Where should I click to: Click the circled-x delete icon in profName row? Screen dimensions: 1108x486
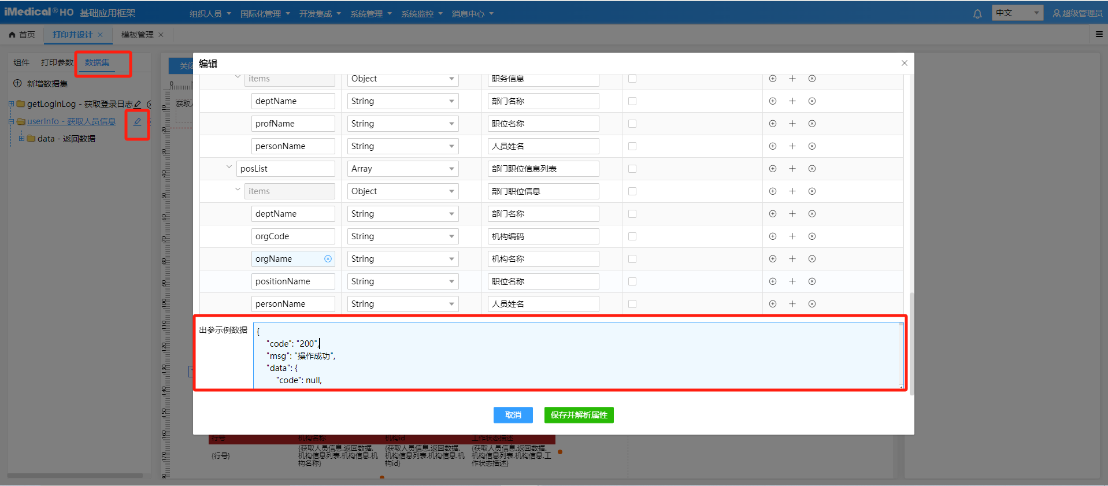(x=812, y=124)
